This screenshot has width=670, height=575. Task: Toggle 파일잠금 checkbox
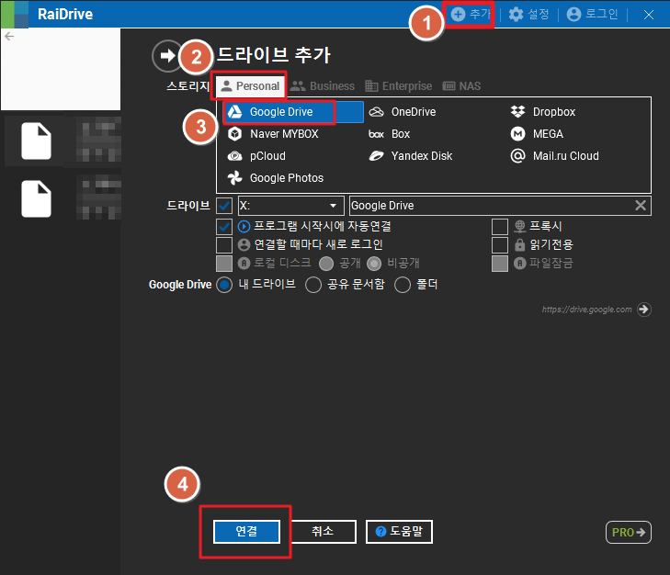click(x=500, y=263)
